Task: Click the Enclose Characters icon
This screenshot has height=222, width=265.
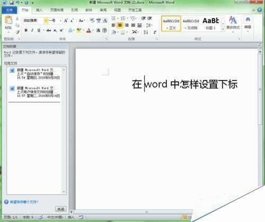Action: pyautogui.click(x=104, y=30)
